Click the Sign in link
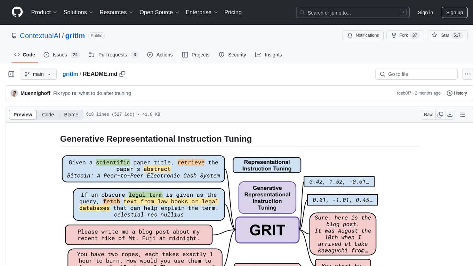Viewport: 473px width, 266px height. pos(425,13)
